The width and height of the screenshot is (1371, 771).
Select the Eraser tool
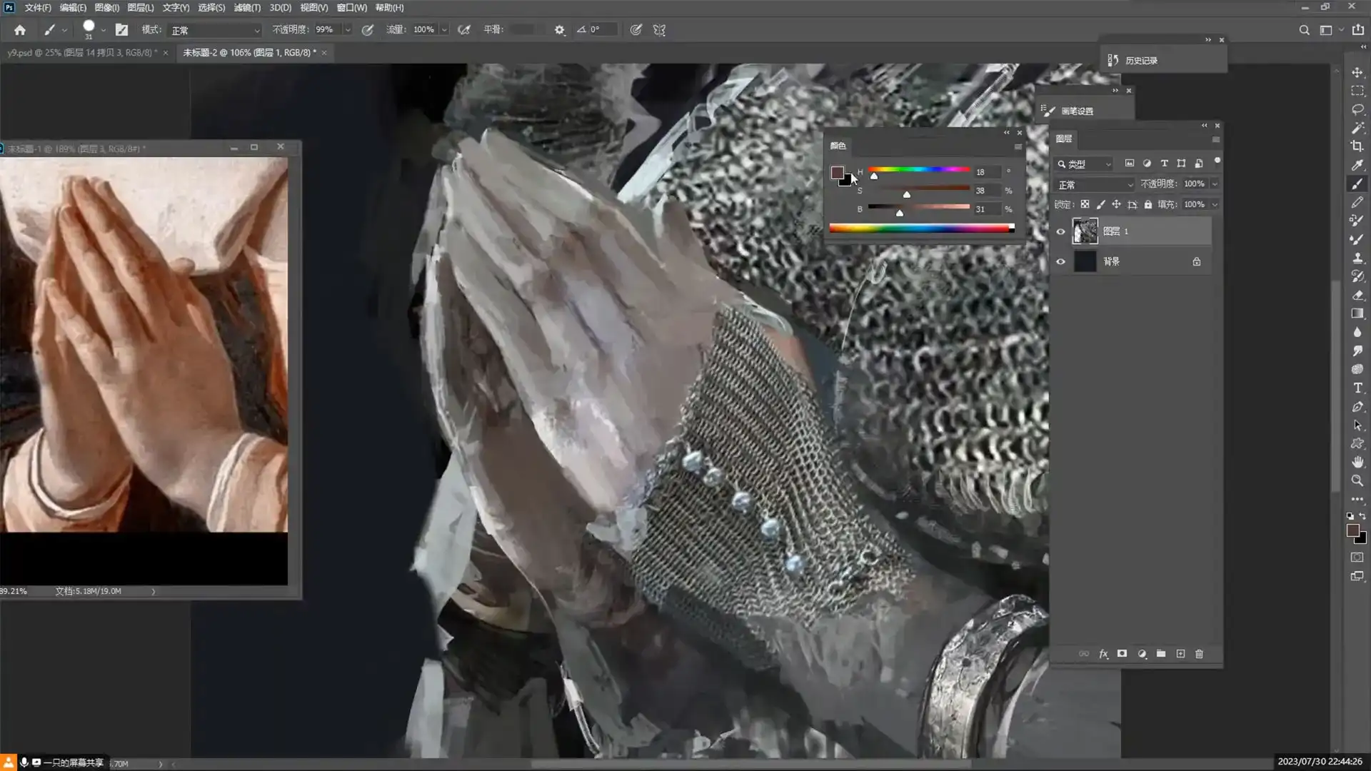[1357, 295]
